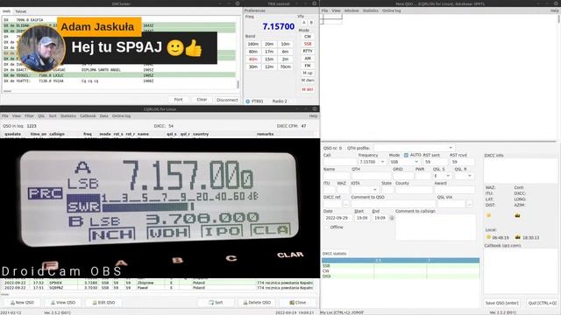Click the callsign column header in log
The width and height of the screenshot is (561, 315).
coord(57,134)
